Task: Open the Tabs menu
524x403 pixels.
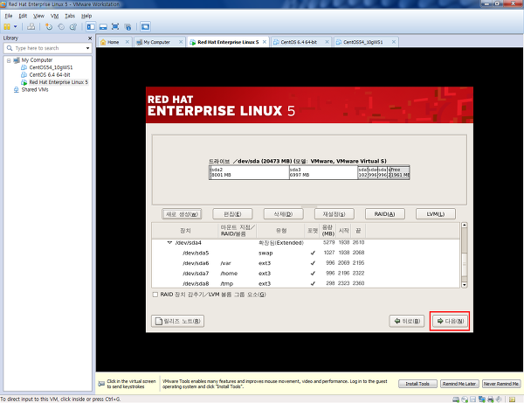Action: click(x=70, y=16)
